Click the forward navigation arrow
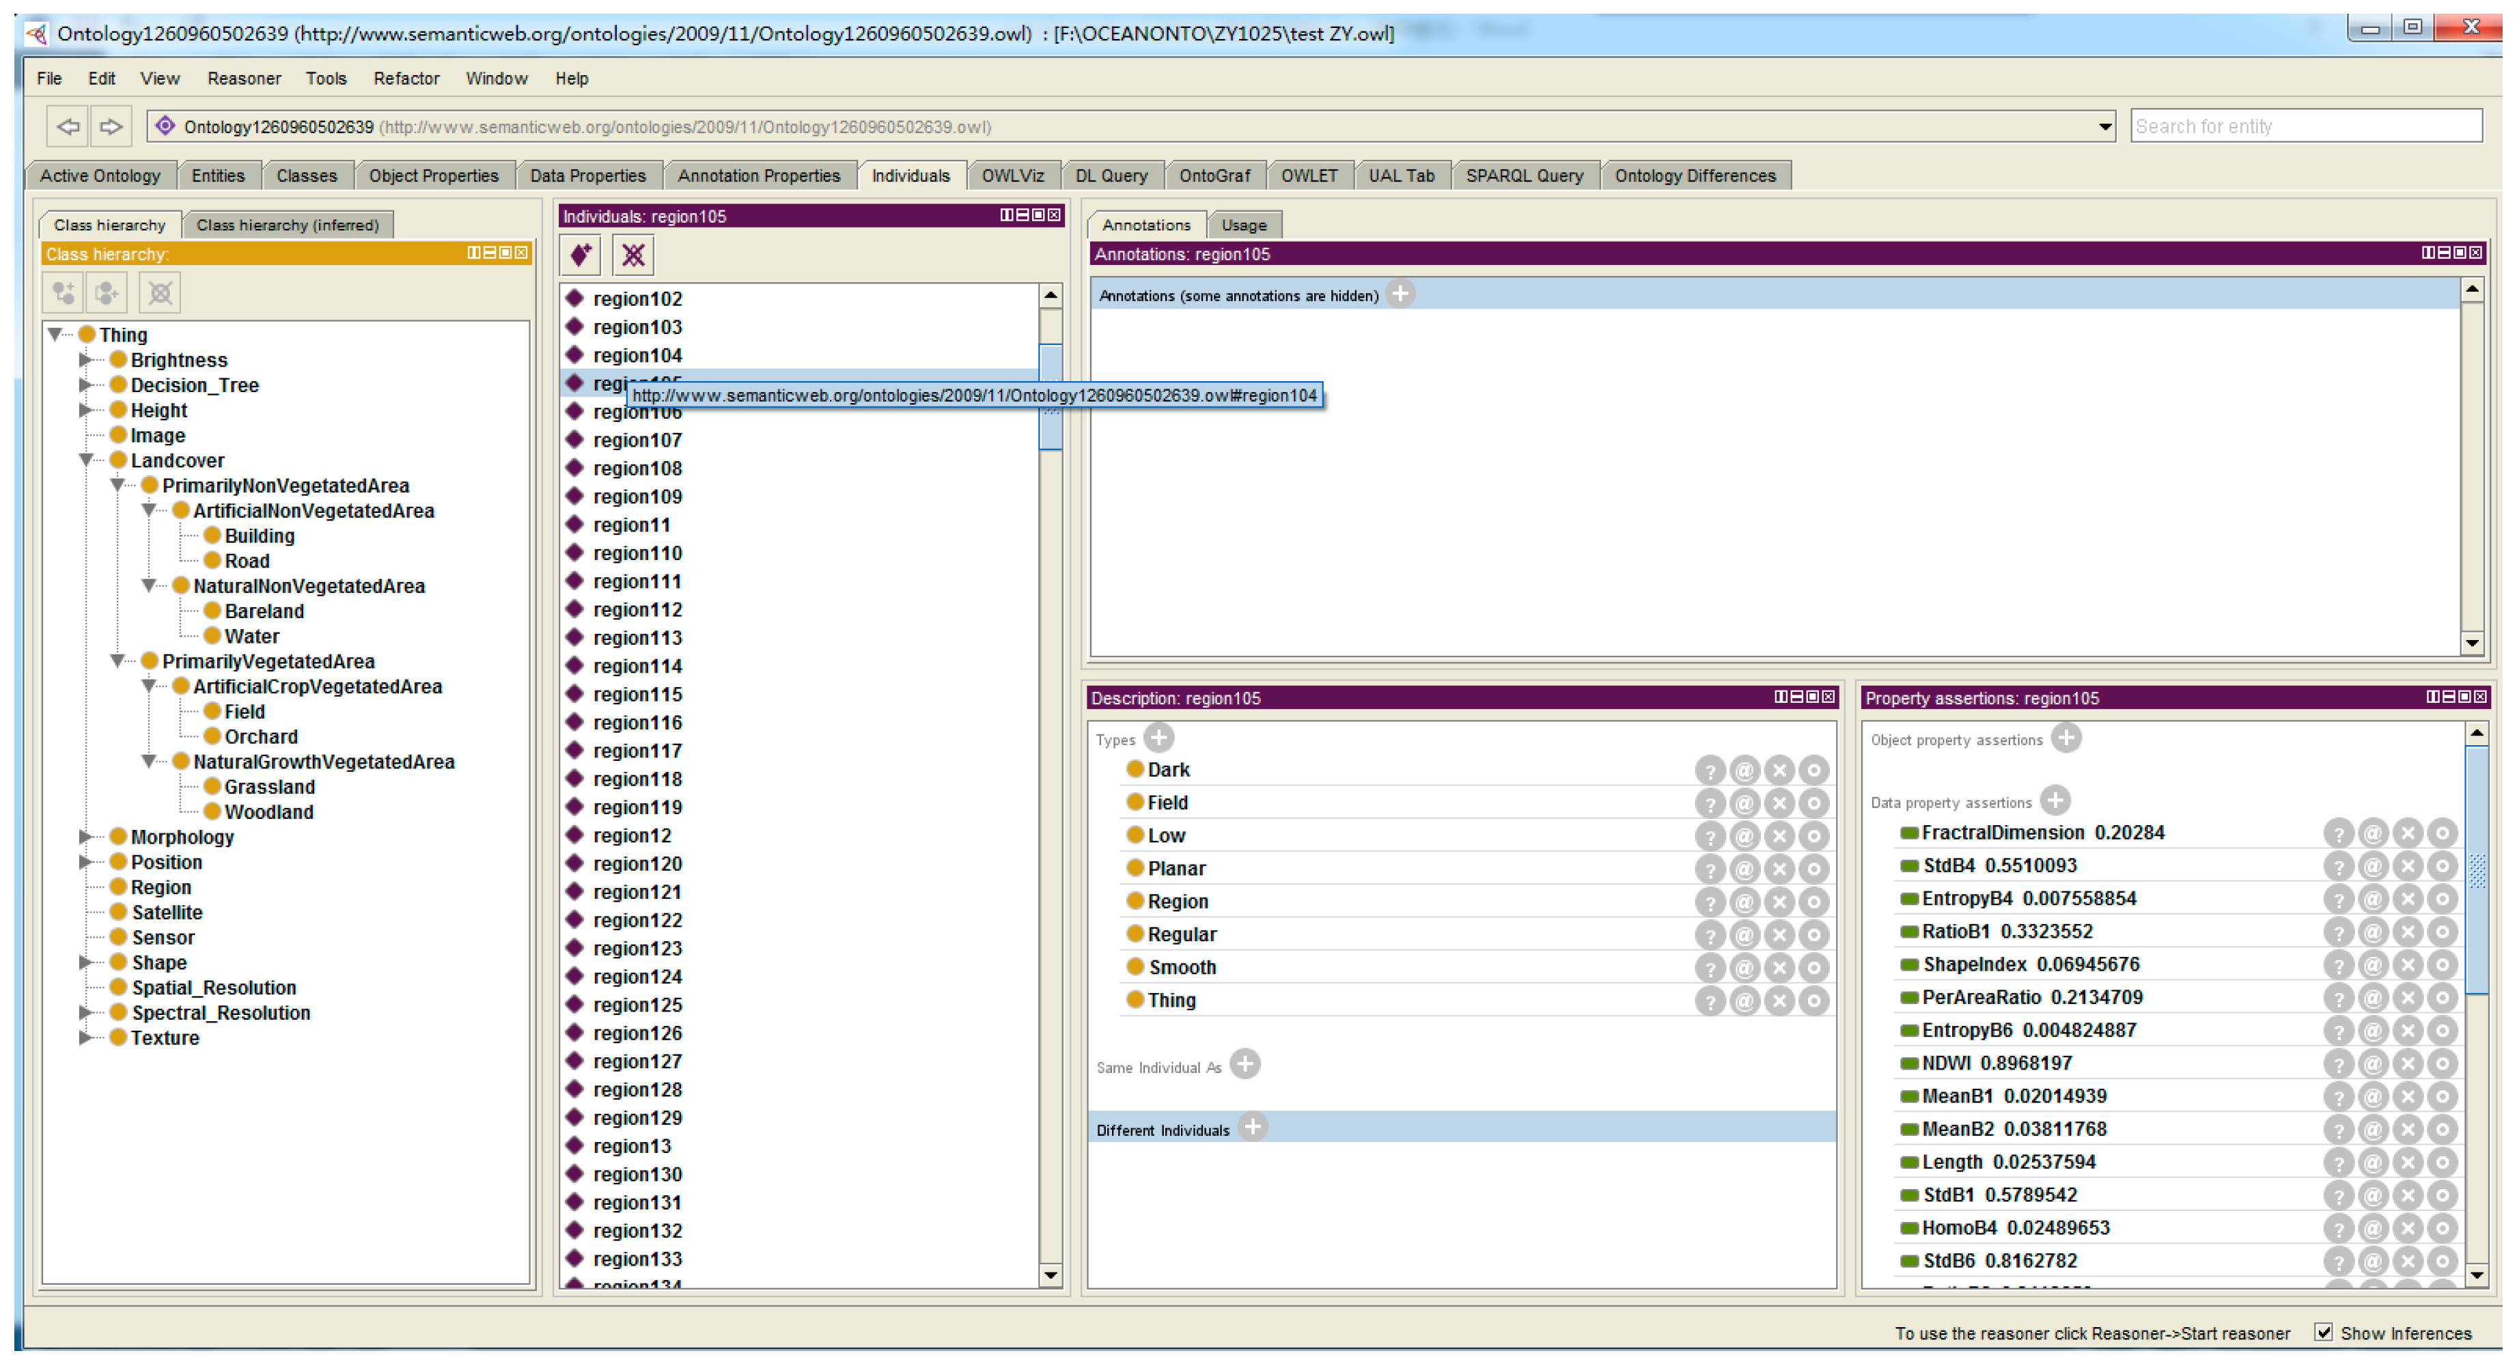 (111, 126)
